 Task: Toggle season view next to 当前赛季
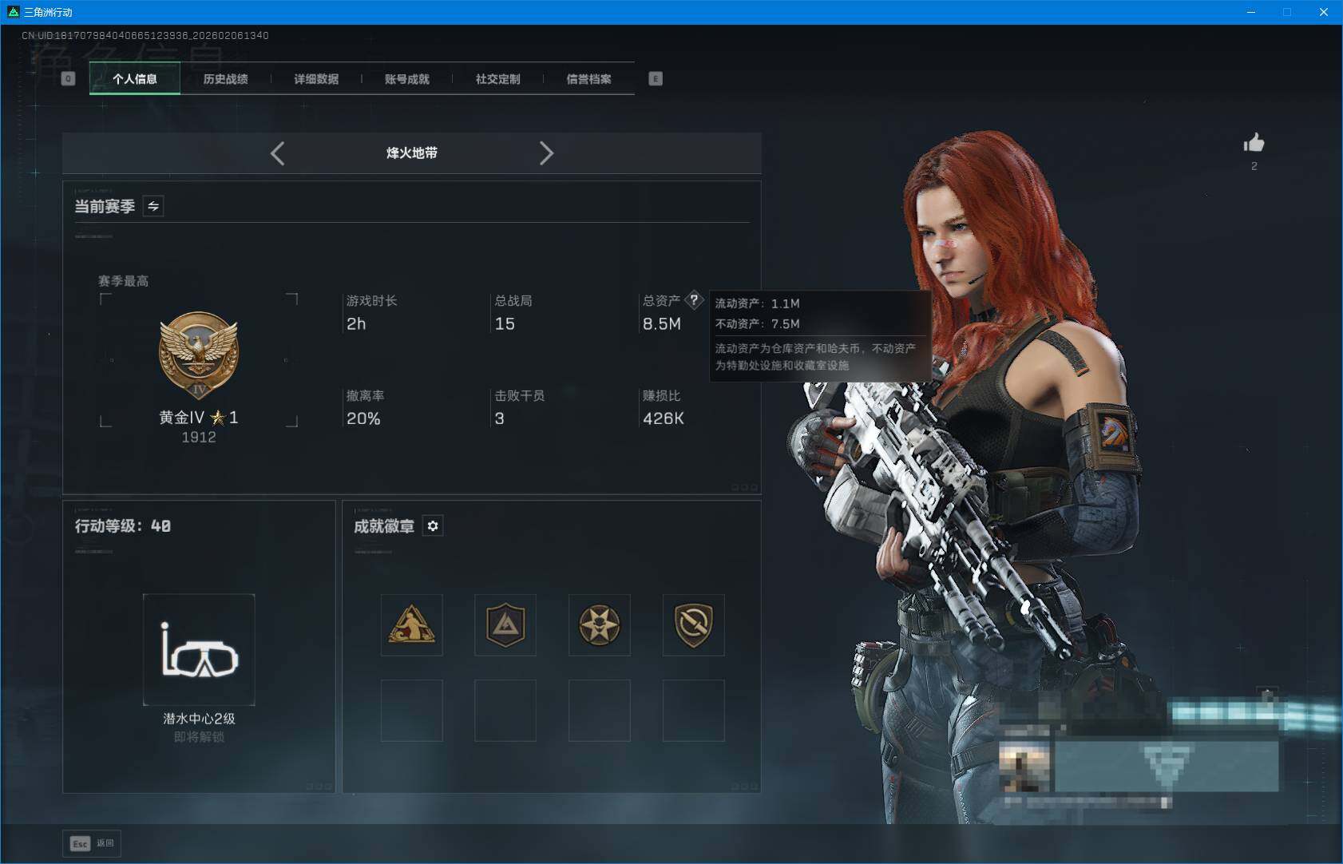[153, 206]
